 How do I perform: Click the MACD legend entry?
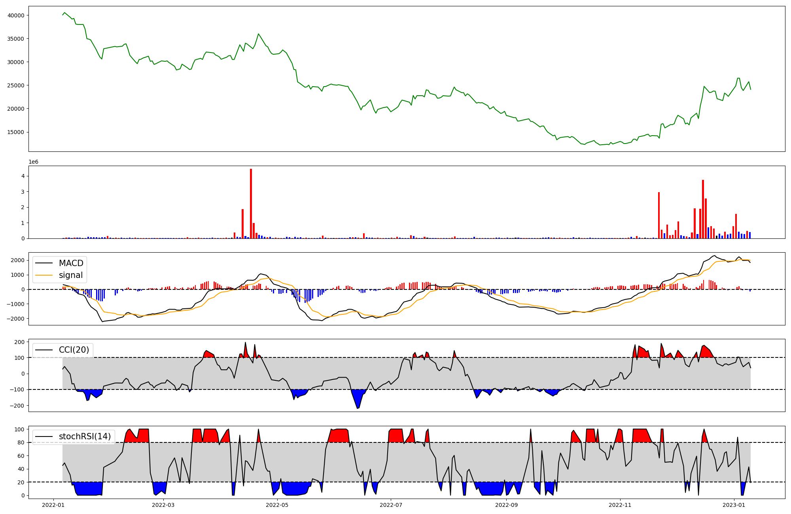pyautogui.click(x=71, y=263)
